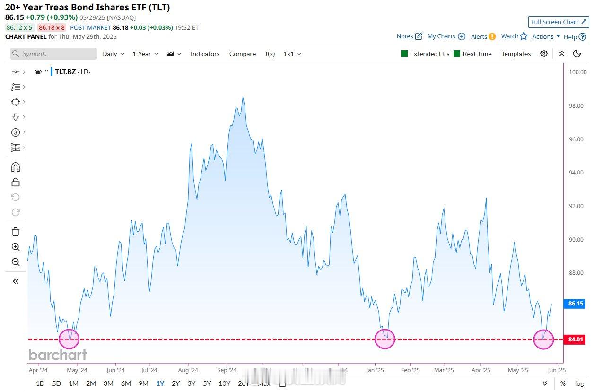Open the Templates menu
The width and height of the screenshot is (594, 392).
[x=516, y=54]
